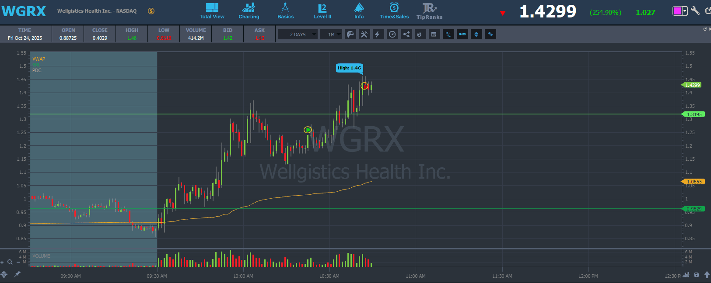This screenshot has height=283, width=711.
Task: Open the Total View panel
Action: click(x=212, y=11)
